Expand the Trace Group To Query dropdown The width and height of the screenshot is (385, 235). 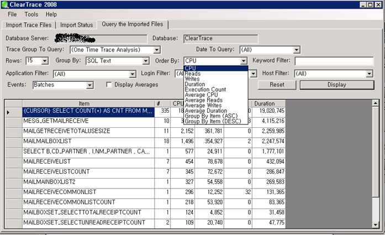coord(157,50)
